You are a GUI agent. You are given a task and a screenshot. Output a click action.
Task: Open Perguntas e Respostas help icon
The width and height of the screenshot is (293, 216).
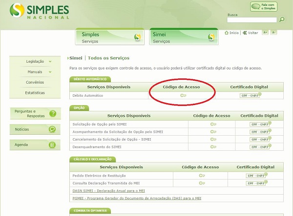click(53, 114)
